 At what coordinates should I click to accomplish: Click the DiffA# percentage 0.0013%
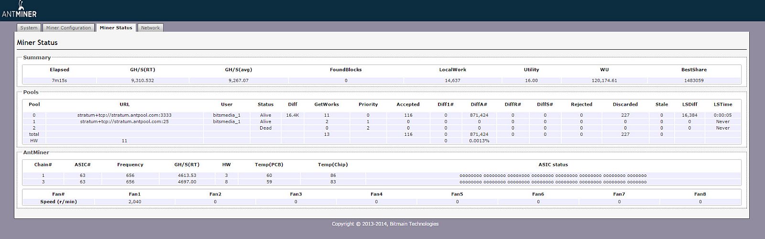(x=479, y=141)
